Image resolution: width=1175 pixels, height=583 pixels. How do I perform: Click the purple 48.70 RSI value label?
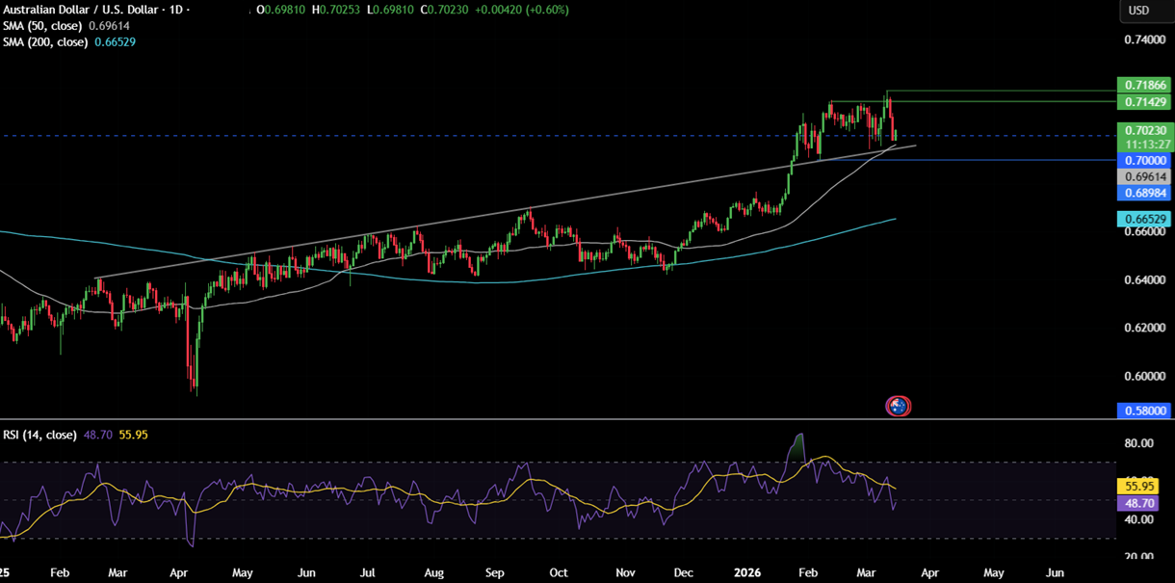coord(1138,503)
